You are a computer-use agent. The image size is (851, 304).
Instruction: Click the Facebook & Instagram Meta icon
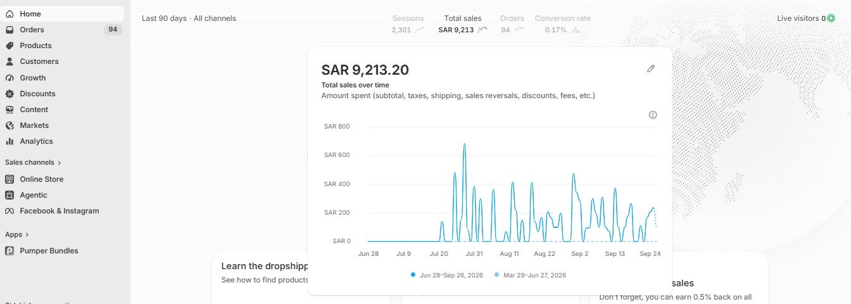(x=9, y=211)
